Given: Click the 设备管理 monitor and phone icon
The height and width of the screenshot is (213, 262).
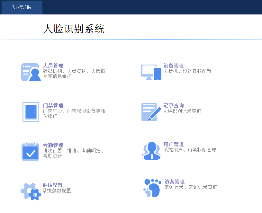Looking at the screenshot, I should pos(151,72).
